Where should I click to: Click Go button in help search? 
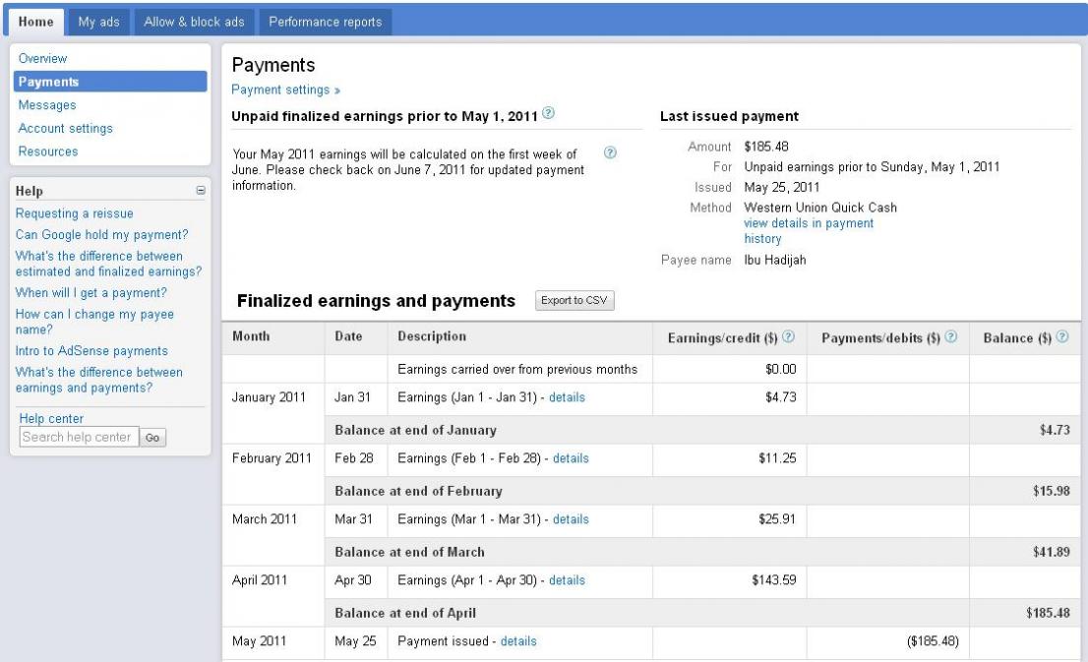(x=152, y=438)
